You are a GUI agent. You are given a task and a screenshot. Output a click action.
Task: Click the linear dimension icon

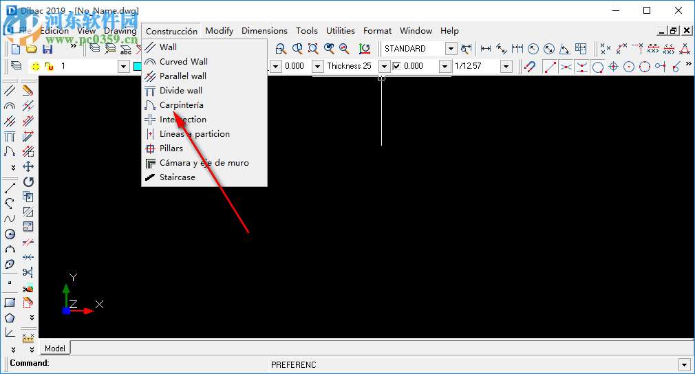pos(486,49)
